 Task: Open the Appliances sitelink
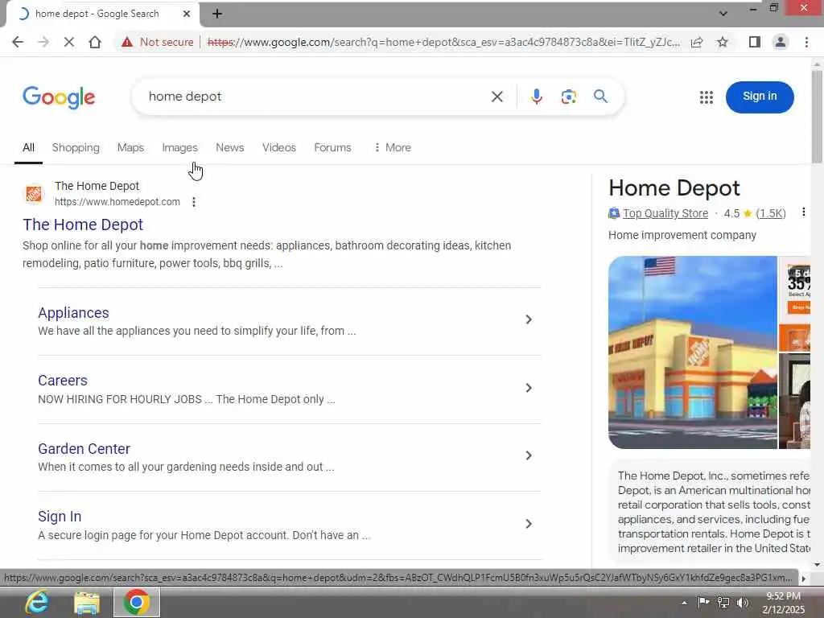click(73, 313)
